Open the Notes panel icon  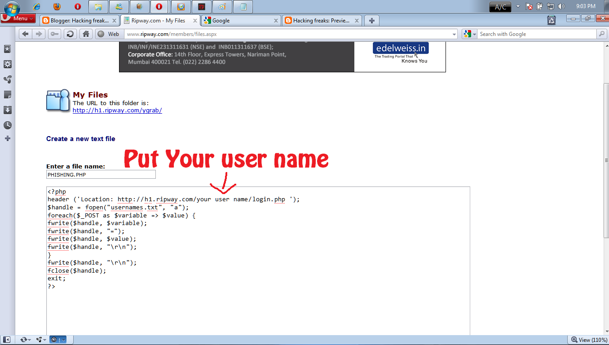[8, 95]
